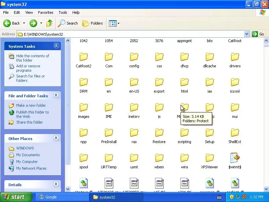This screenshot has width=269, height=202.
Task: Select the inetsrv folder icon
Action: click(x=134, y=107)
